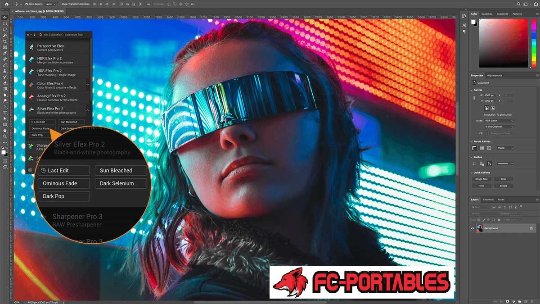
Task: Toggle grid icon in Rulers & Grids
Action: pyautogui.click(x=481, y=148)
